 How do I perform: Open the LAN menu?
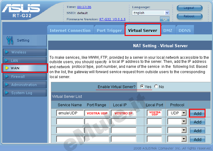tap(25, 60)
